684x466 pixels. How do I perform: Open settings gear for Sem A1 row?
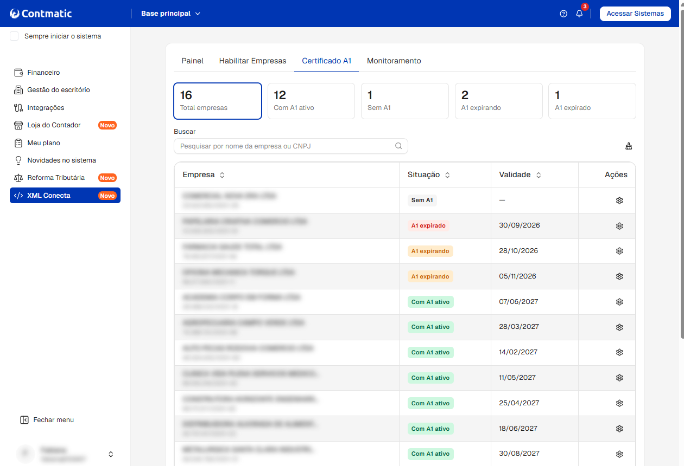(619, 200)
